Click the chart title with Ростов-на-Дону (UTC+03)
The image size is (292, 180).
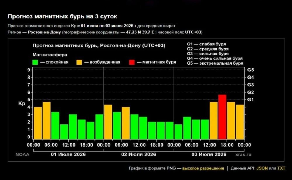pos(99,46)
